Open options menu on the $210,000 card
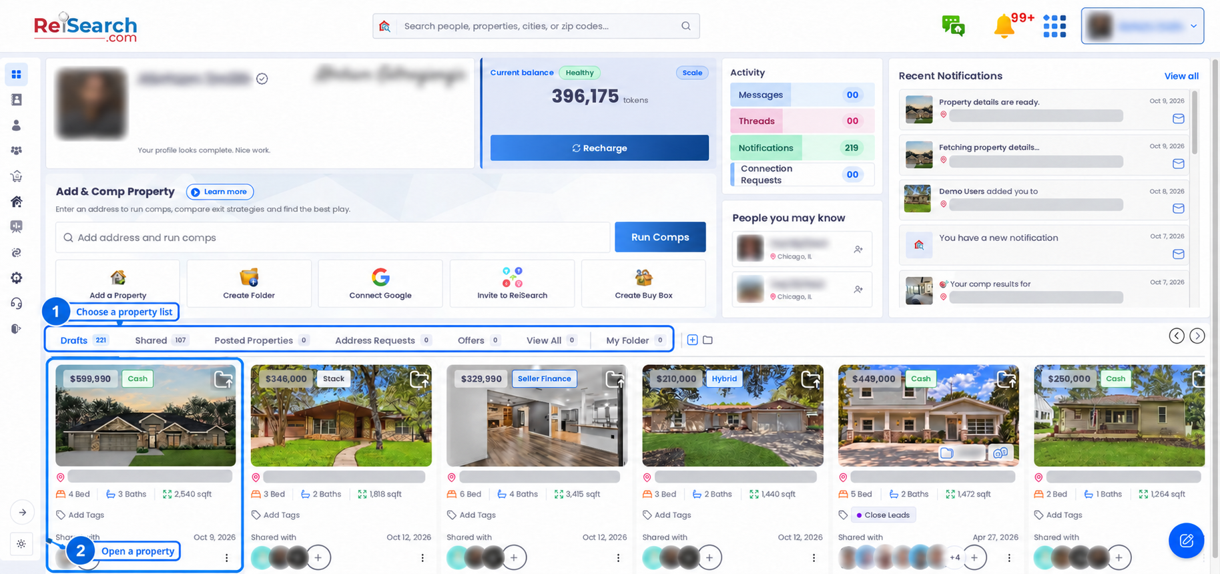Viewport: 1220px width, 574px height. click(814, 558)
